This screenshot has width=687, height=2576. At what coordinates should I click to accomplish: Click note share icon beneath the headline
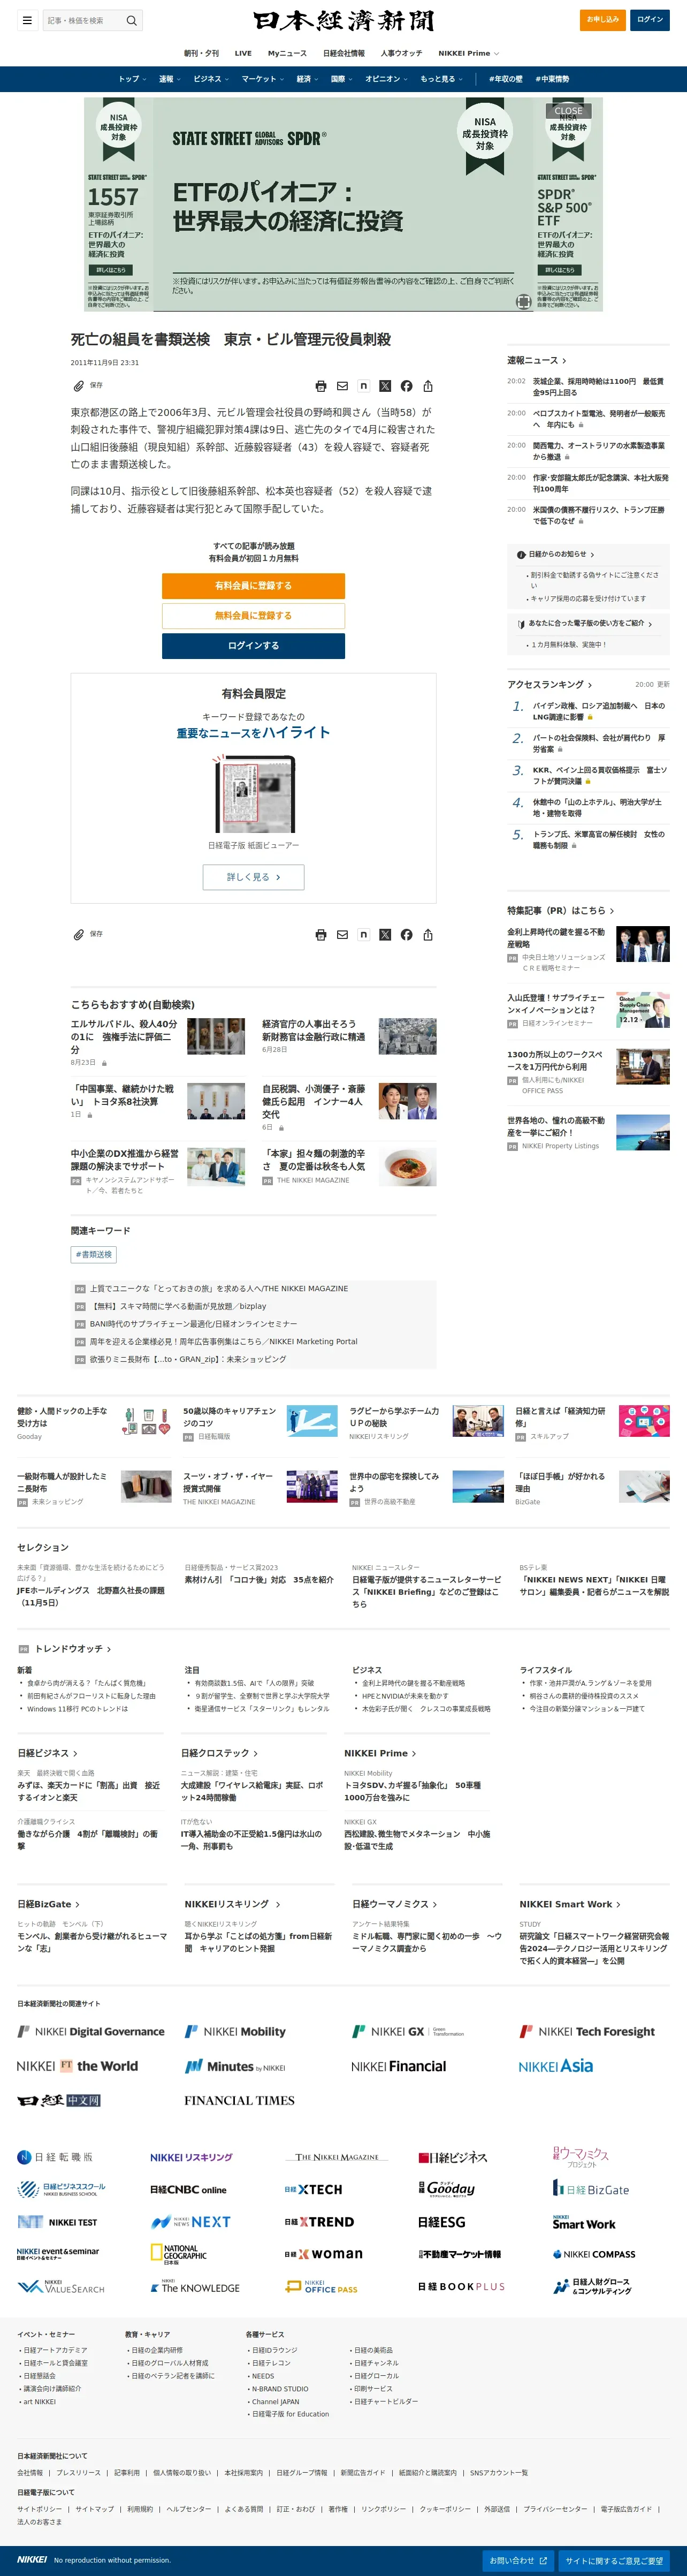coord(363,386)
